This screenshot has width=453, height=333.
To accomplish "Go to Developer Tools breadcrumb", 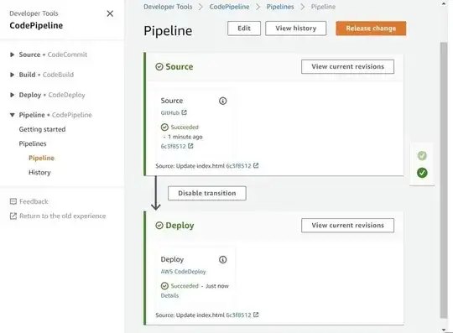I will pyautogui.click(x=168, y=7).
